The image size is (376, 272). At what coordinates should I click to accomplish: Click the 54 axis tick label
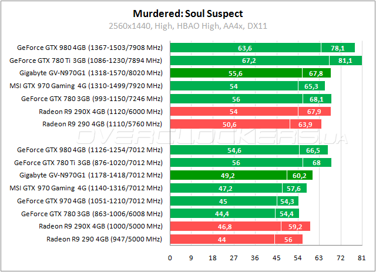click(x=298, y=258)
